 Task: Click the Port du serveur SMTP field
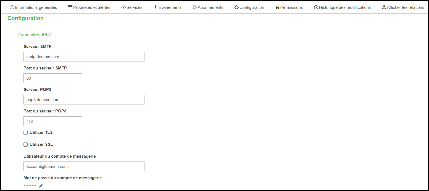click(x=53, y=78)
